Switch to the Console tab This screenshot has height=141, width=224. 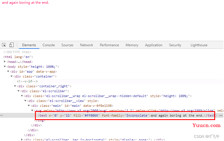coord(48,45)
